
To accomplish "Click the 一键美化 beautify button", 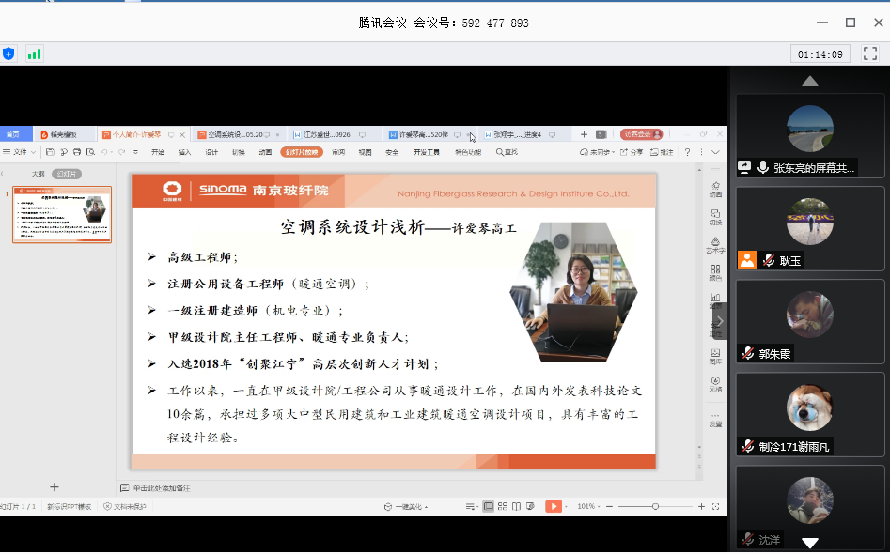I will click(406, 506).
